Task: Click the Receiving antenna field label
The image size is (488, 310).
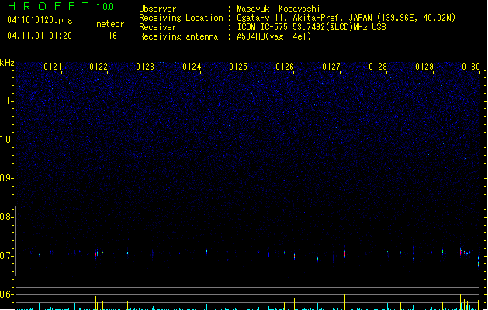Action: point(178,36)
